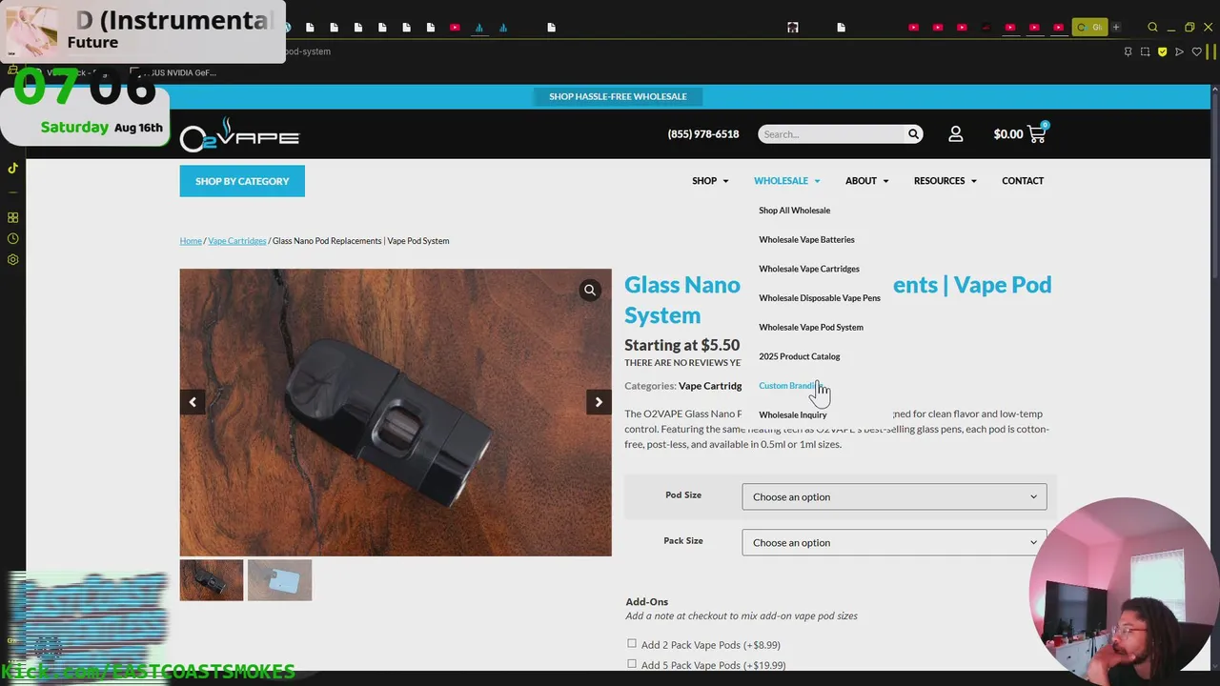The height and width of the screenshot is (686, 1220).
Task: Check Add 5 Pack Vape Pods add-on
Action: pos(632,664)
